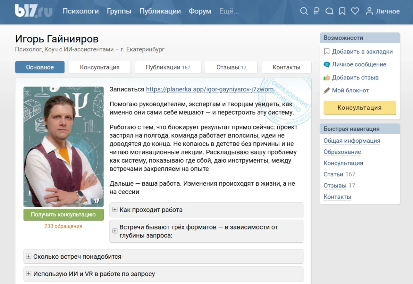Click yellow Консультация sidebar button
The image size is (413, 284).
click(x=359, y=108)
